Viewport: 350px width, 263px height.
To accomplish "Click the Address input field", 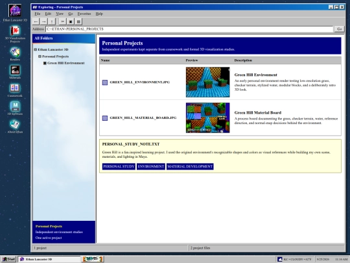I will (189, 29).
